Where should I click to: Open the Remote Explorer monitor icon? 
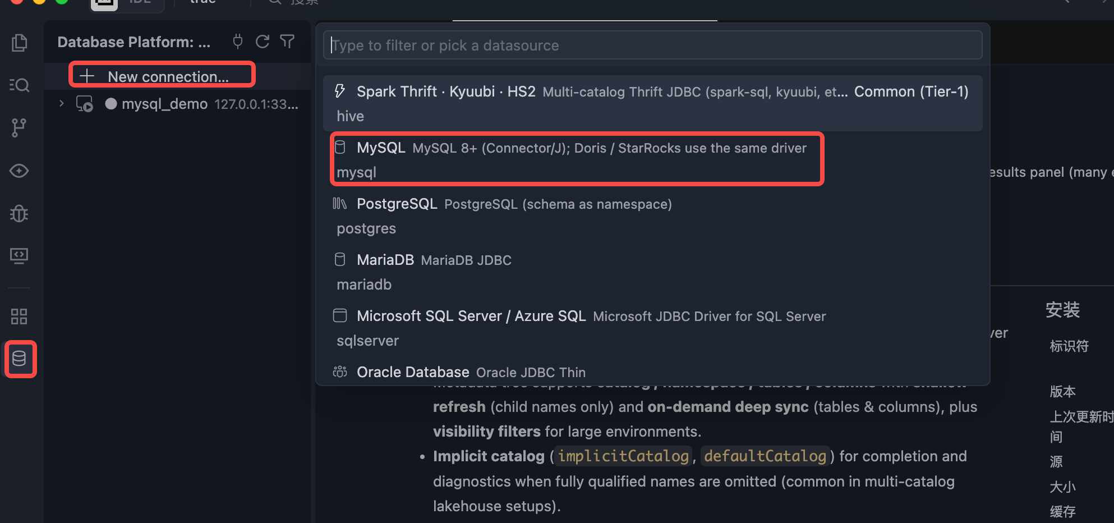[x=20, y=256]
